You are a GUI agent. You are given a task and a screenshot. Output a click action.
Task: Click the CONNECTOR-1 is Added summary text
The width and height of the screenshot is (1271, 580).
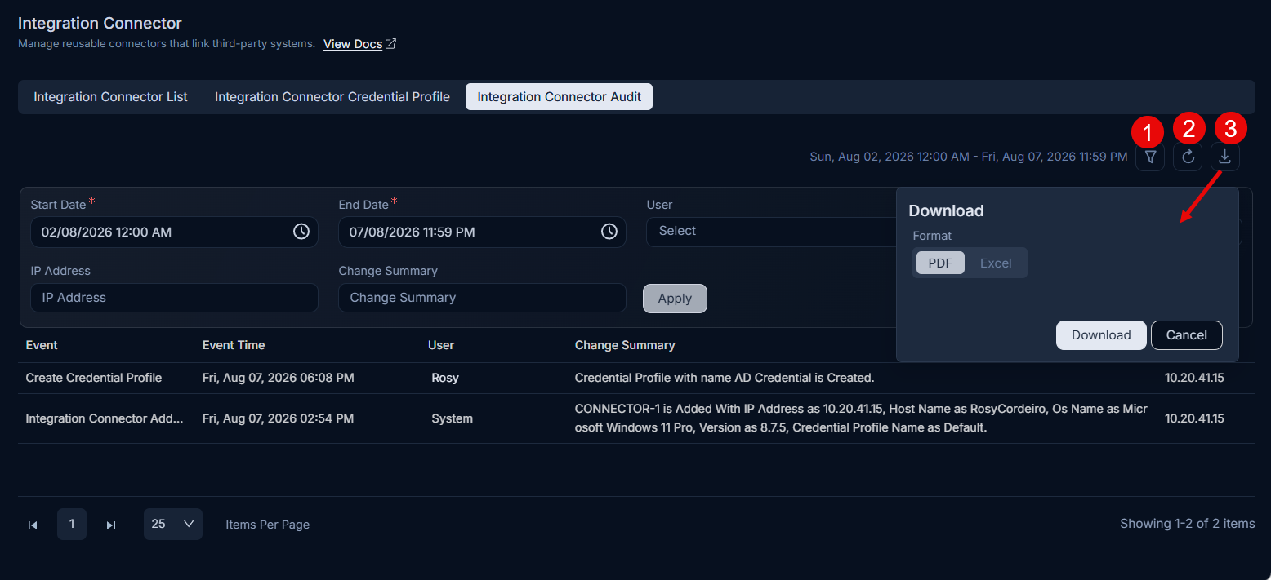click(x=862, y=418)
